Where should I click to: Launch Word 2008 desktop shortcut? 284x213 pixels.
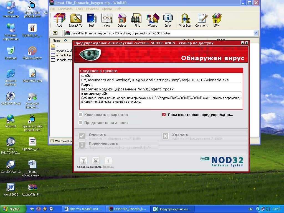click(11, 189)
